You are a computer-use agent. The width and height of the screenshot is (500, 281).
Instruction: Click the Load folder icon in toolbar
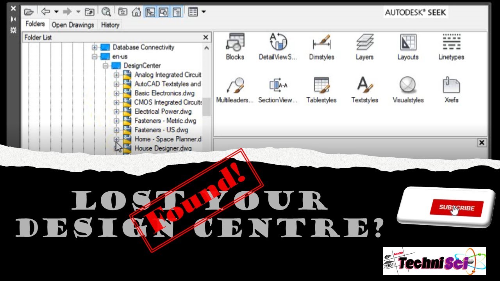point(29,12)
